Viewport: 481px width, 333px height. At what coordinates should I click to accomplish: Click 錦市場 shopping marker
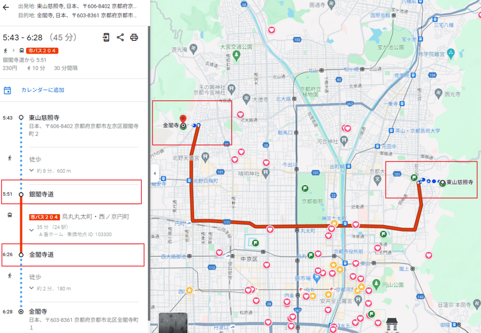[x=316, y=278]
